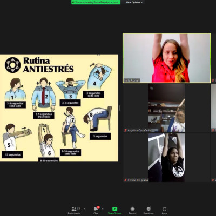Viewport: 216px width, 216px height.
Task: Open the Participants panel icon
Action: [x=74, y=209]
